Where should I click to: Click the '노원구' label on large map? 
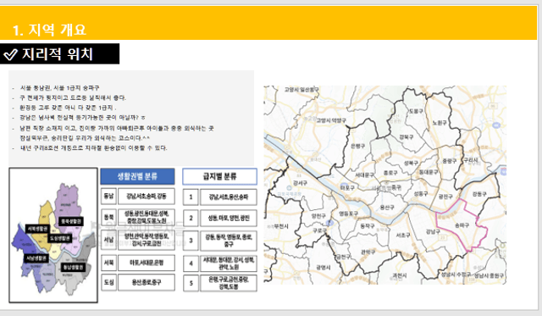coord(440,123)
